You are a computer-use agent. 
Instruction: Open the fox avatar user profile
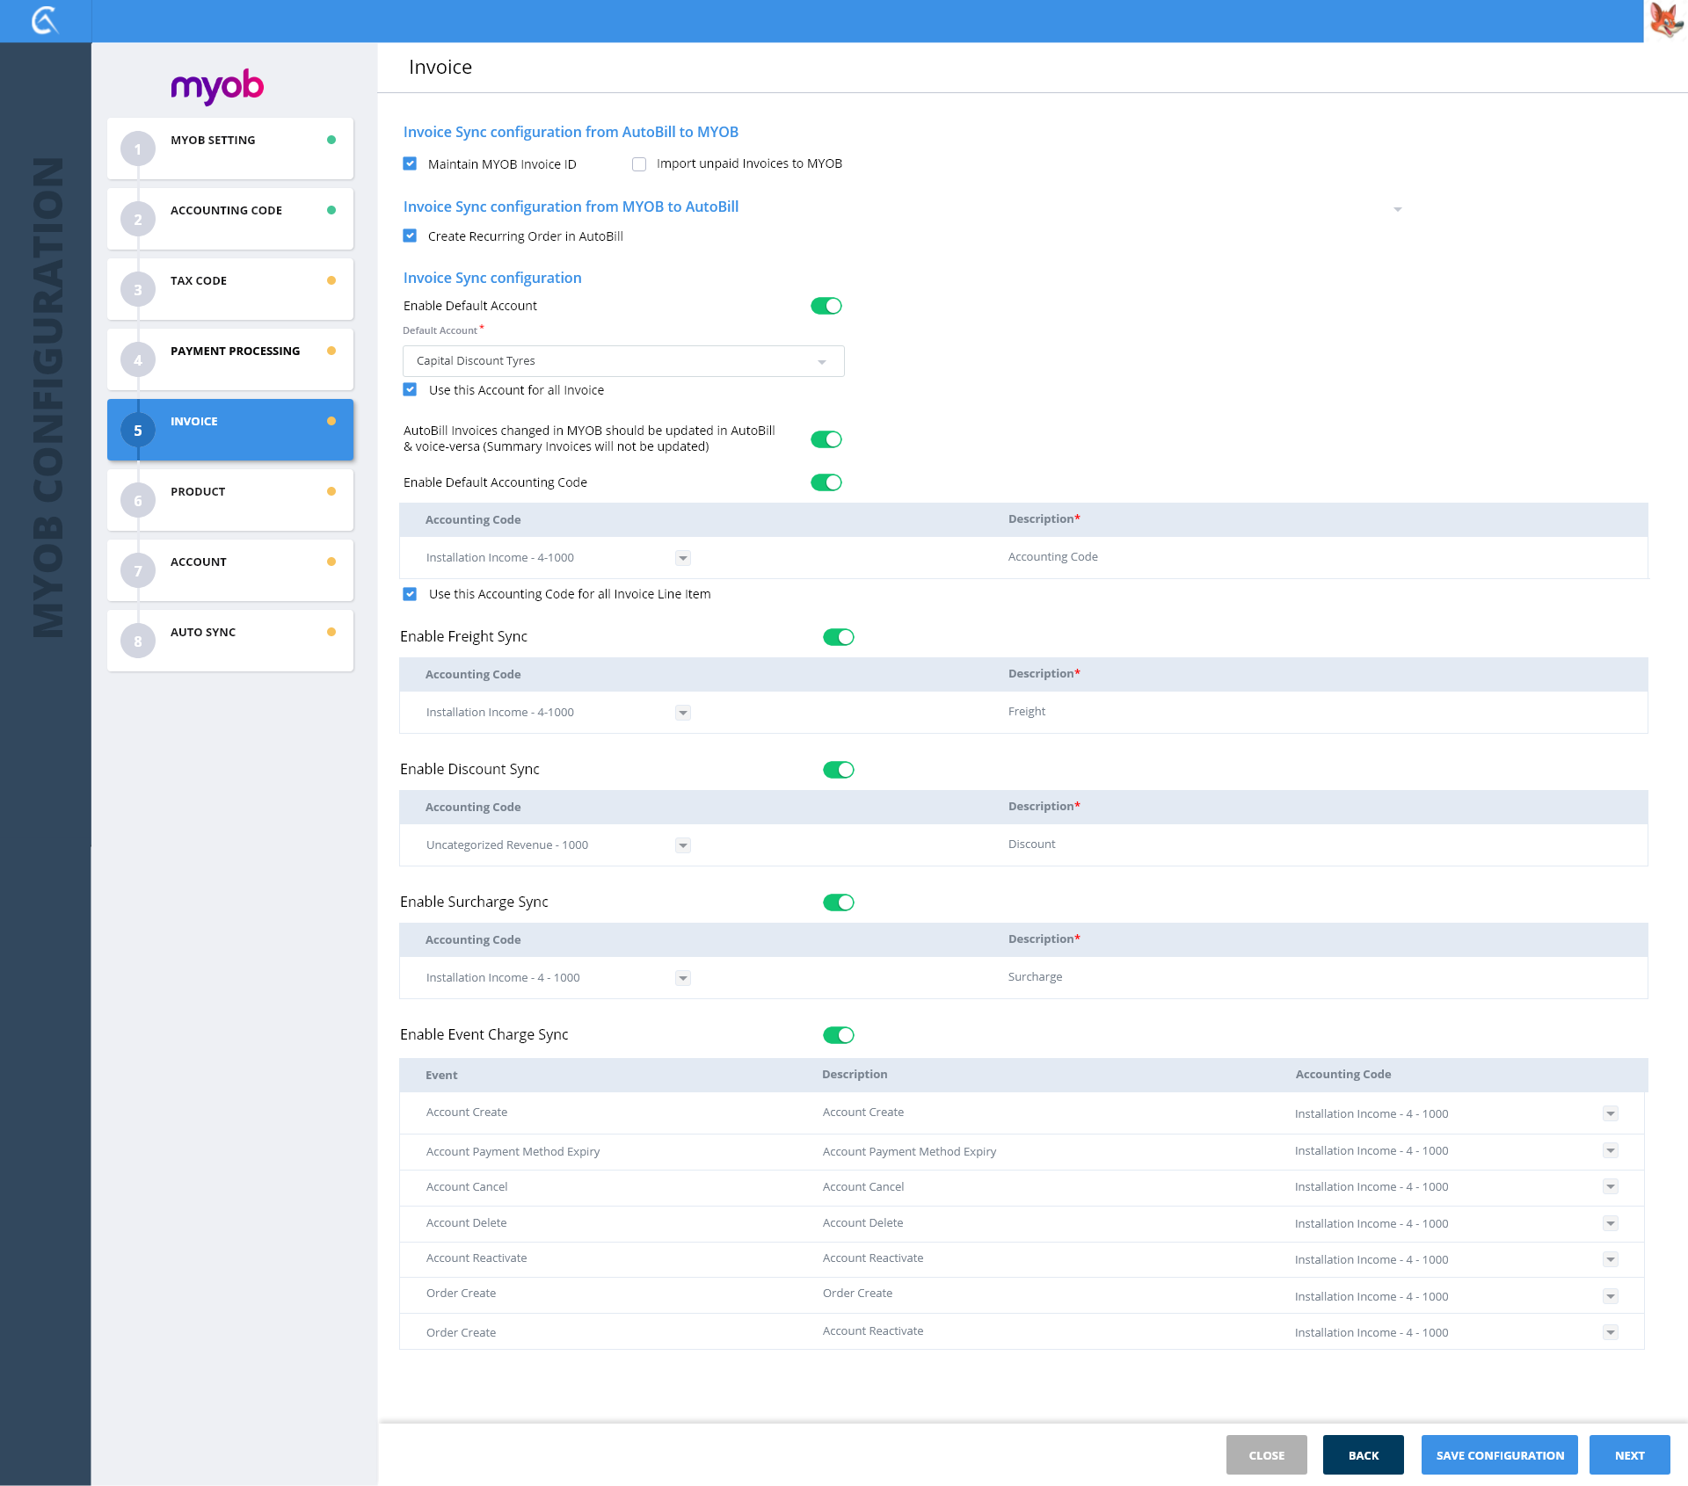point(1665,20)
